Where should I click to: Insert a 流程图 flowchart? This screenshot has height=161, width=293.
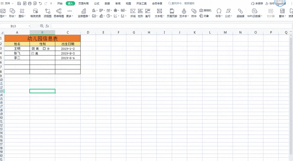coord(48,13)
